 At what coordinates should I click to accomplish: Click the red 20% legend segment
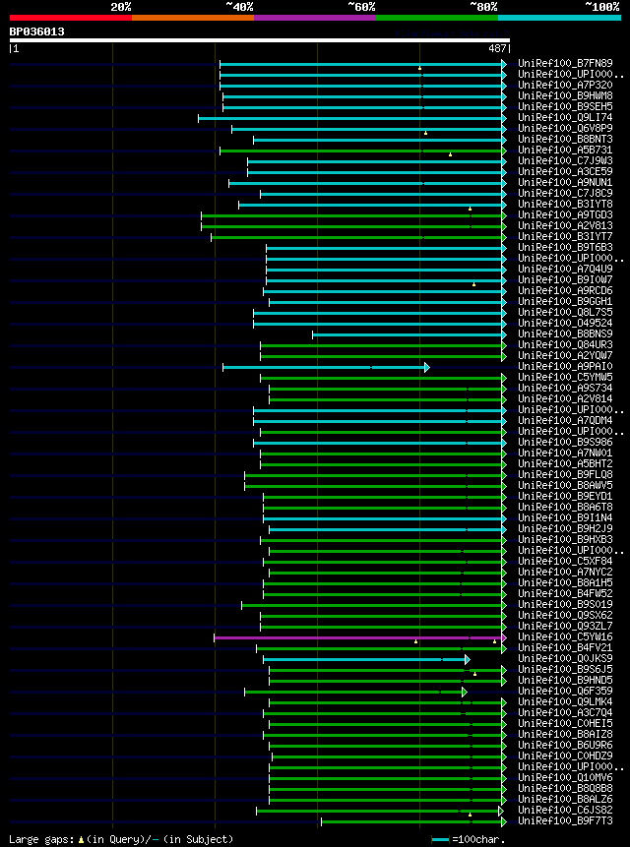71,18
